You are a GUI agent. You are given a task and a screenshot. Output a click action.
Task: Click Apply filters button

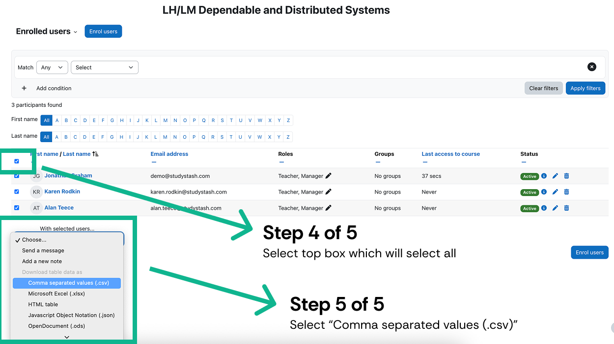click(x=586, y=88)
